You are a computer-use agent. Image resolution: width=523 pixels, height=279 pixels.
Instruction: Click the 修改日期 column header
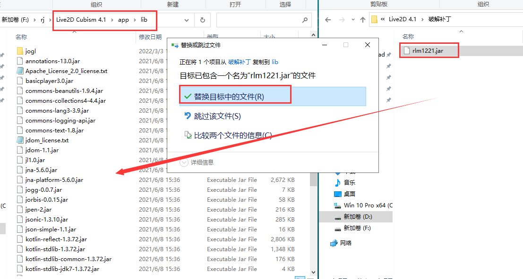click(x=150, y=37)
